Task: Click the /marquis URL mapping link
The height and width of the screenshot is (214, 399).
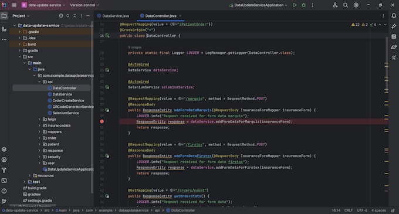Action: pyautogui.click(x=194, y=98)
